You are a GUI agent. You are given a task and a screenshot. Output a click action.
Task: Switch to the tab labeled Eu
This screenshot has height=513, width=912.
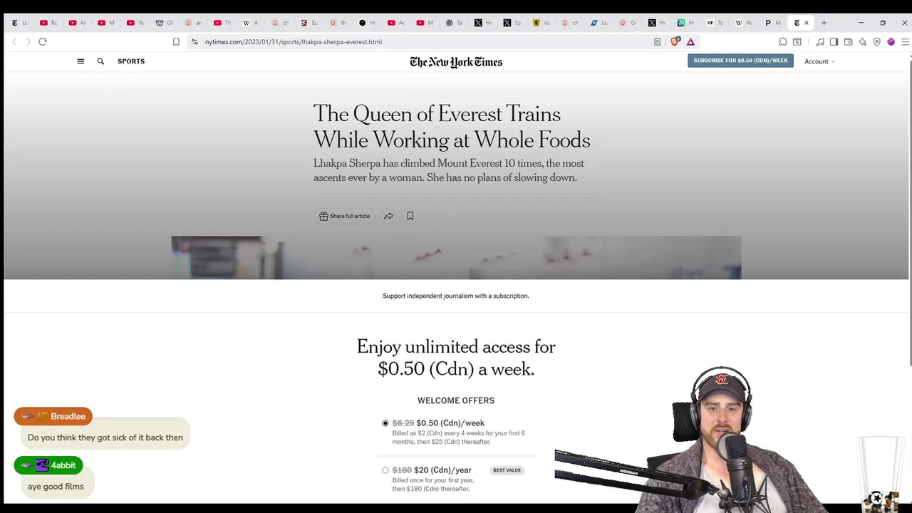click(309, 23)
